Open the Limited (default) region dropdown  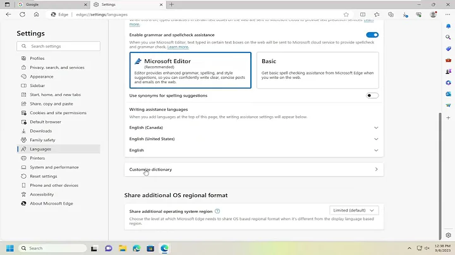tap(354, 210)
